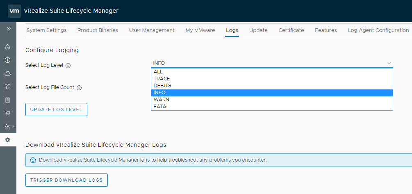This screenshot has width=412, height=194.
Task: Select FATAL option in log level list
Action: tap(161, 107)
